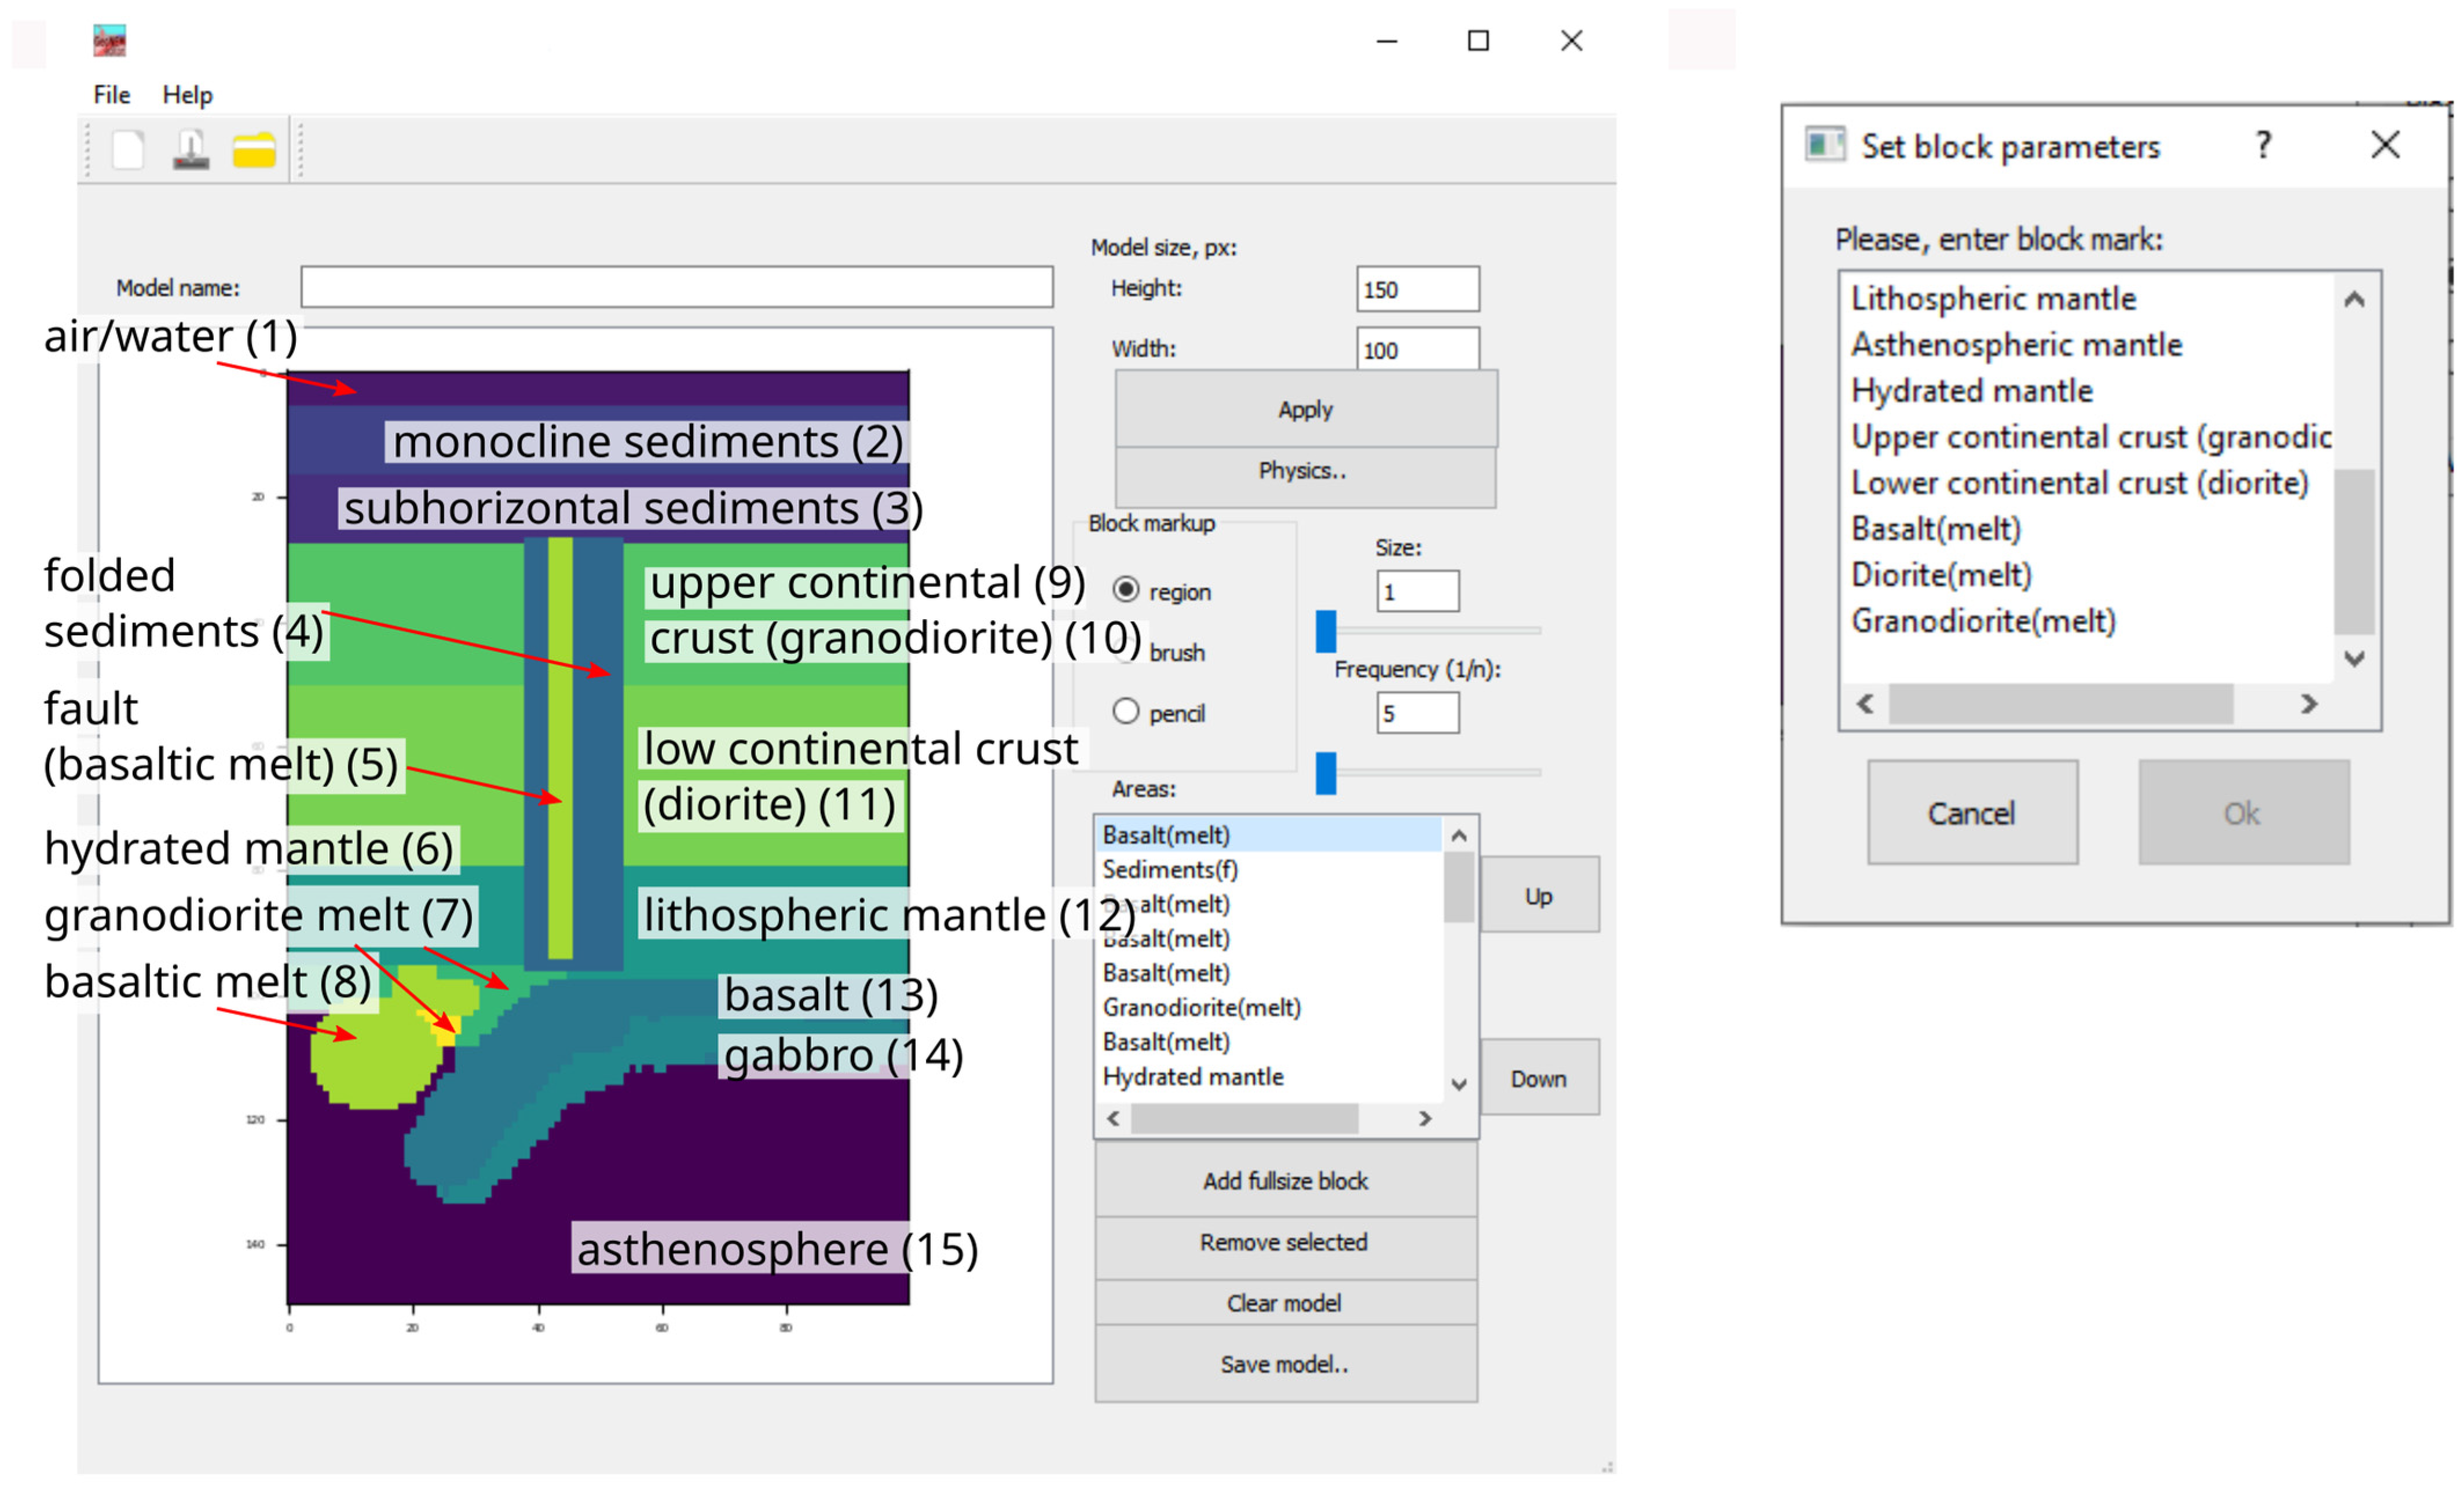Open the Help menu
Screen dimensions: 2464x1489
tap(187, 95)
